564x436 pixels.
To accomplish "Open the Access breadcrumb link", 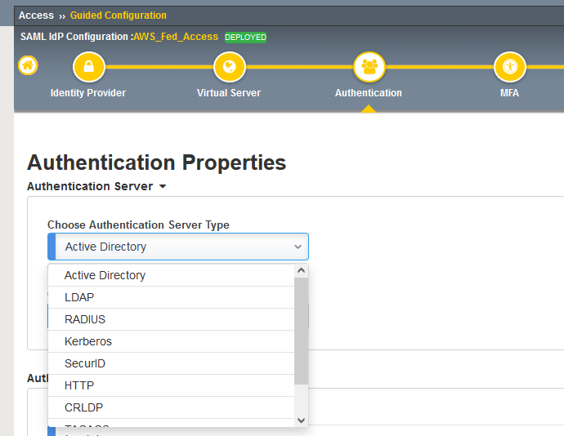I will coord(36,16).
